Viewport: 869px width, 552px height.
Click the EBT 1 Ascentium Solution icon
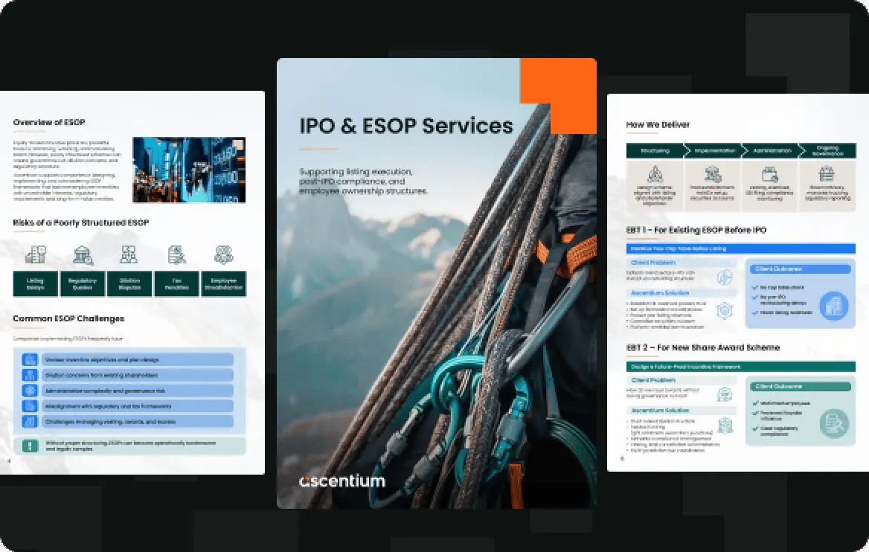(x=725, y=310)
